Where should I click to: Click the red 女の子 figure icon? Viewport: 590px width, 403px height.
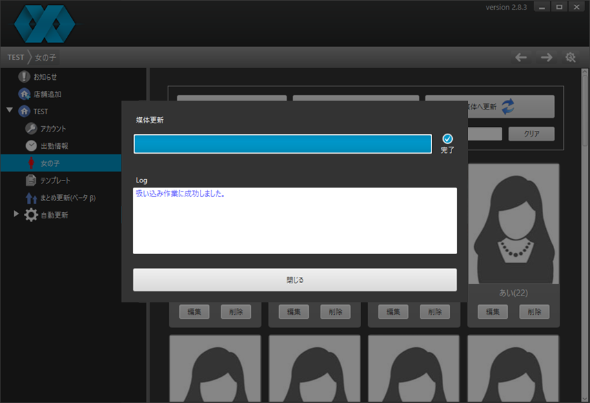point(31,163)
